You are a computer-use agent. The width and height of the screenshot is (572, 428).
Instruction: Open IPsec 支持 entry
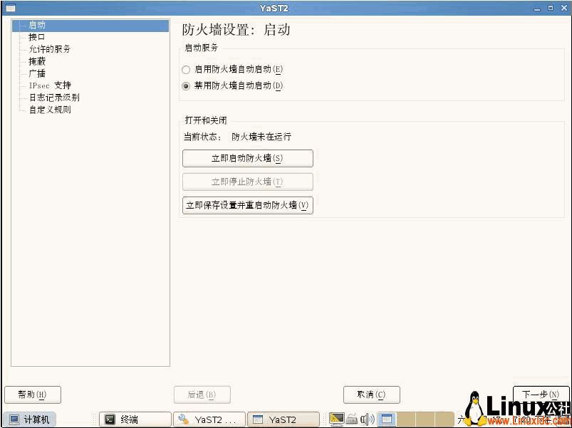tap(50, 85)
